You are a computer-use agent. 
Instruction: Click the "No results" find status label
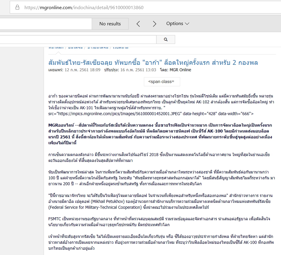pyautogui.click(x=110, y=24)
